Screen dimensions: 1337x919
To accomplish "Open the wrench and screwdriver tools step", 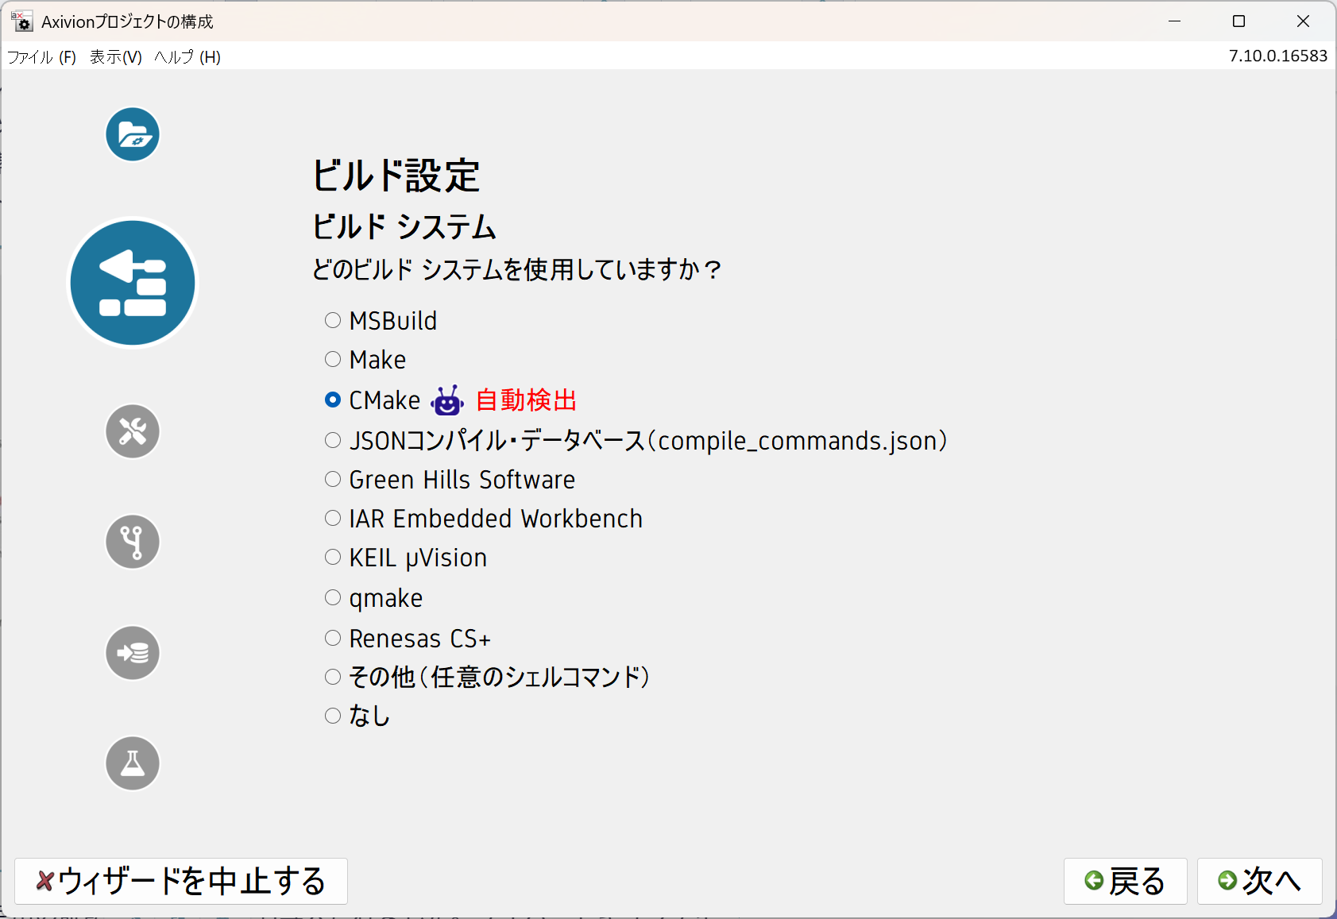I will click(133, 431).
